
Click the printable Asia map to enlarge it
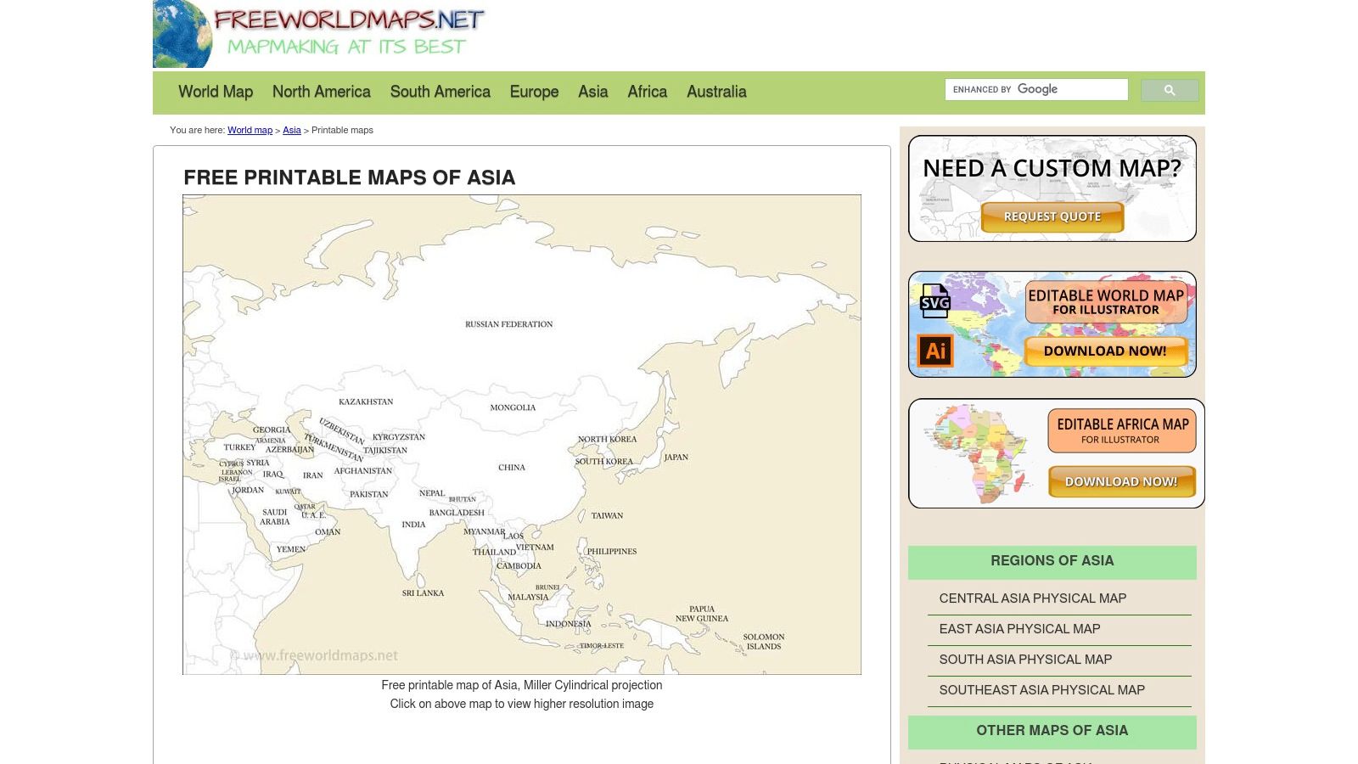[521, 434]
